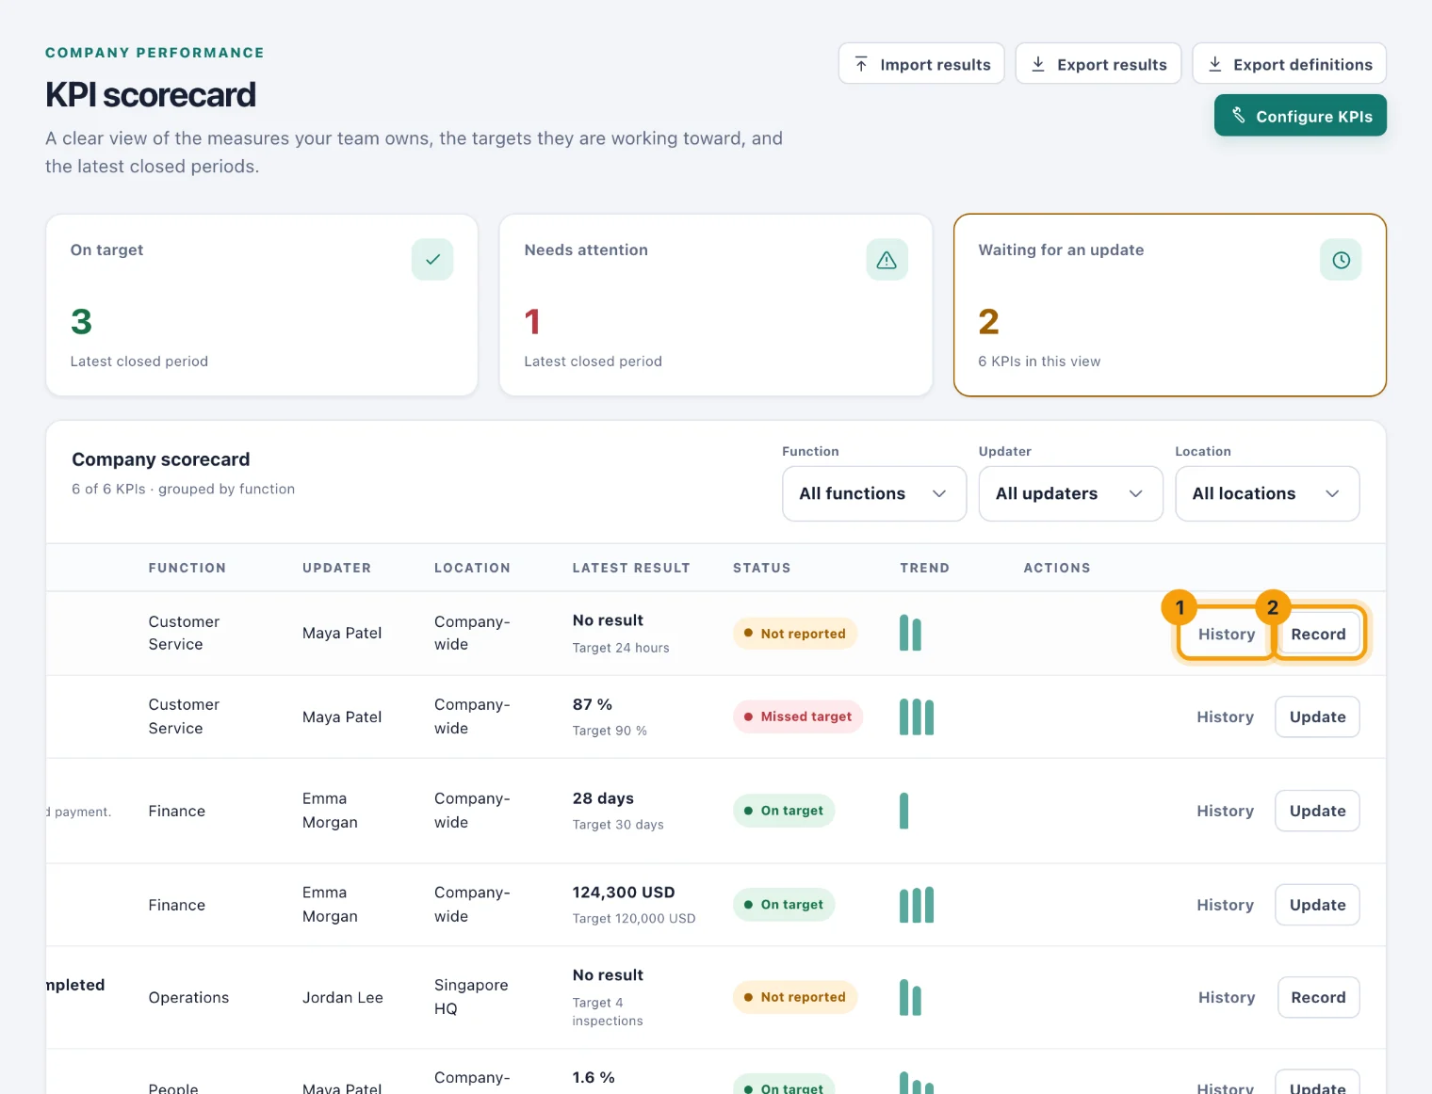Viewport: 1432px width, 1094px height.
Task: Click trend bars in the Jordan Lee row
Action: (910, 997)
